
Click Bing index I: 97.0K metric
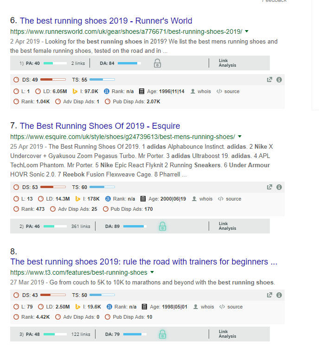tap(85, 91)
